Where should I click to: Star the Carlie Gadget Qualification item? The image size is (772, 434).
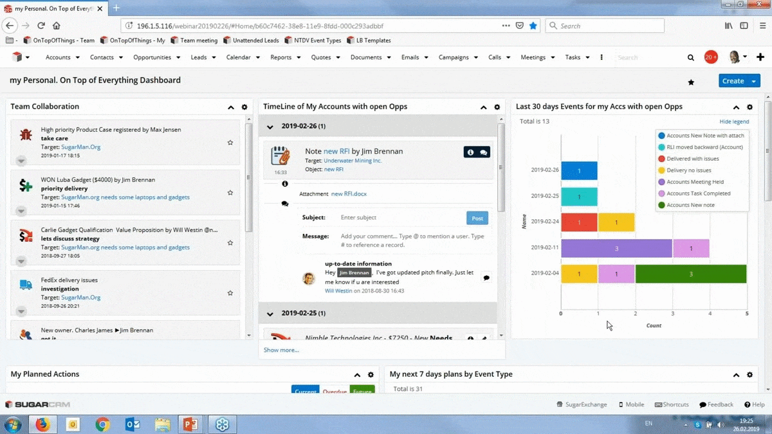230,243
